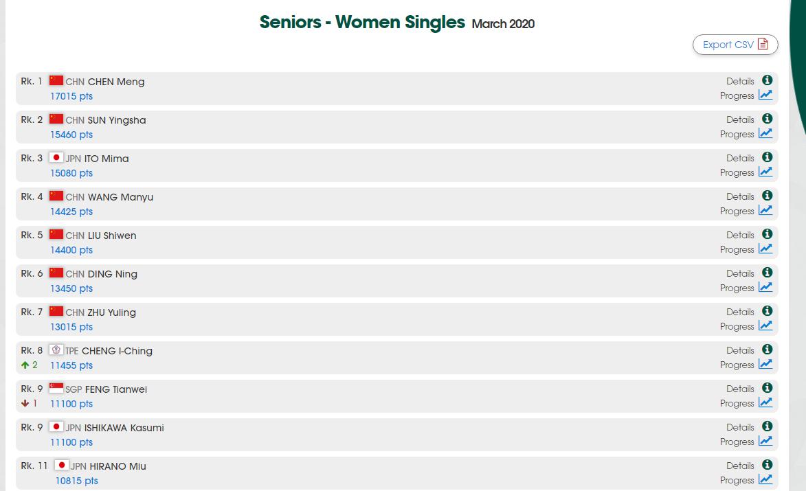This screenshot has width=806, height=491.
Task: Click the Export CSV button
Action: [x=735, y=45]
